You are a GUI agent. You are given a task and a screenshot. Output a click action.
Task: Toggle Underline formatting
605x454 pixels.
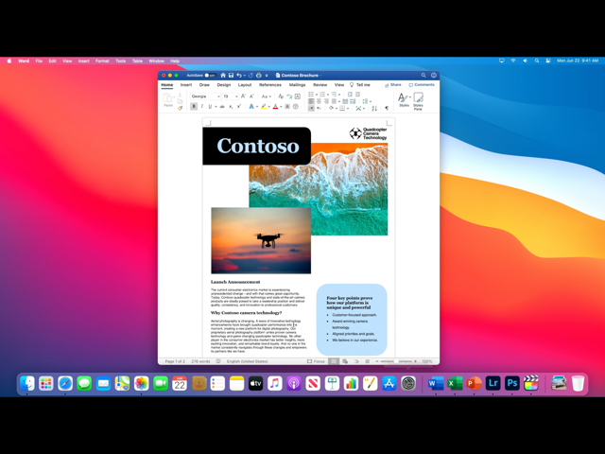pyautogui.click(x=210, y=107)
